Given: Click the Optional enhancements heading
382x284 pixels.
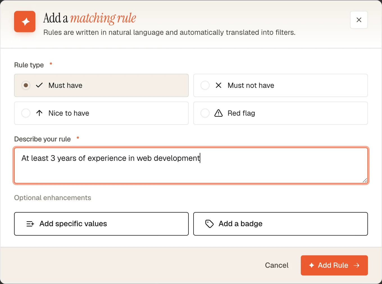Looking at the screenshot, I should (x=53, y=198).
